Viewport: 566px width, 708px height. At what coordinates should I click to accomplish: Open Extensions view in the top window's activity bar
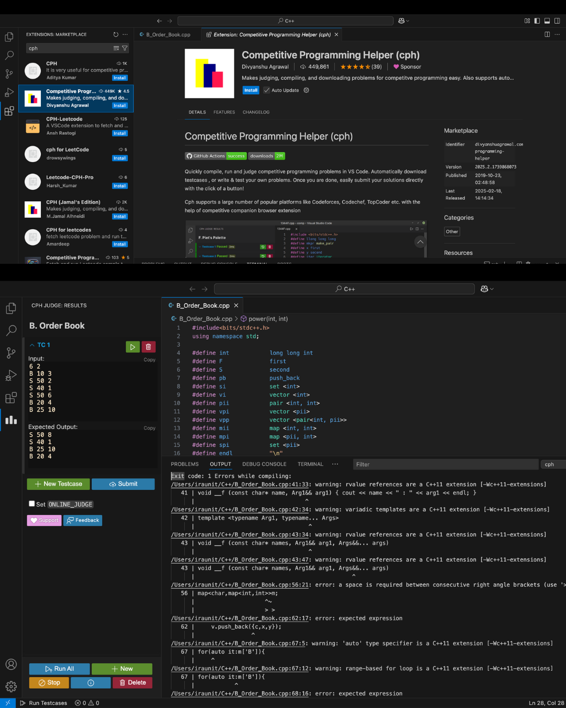(9, 111)
